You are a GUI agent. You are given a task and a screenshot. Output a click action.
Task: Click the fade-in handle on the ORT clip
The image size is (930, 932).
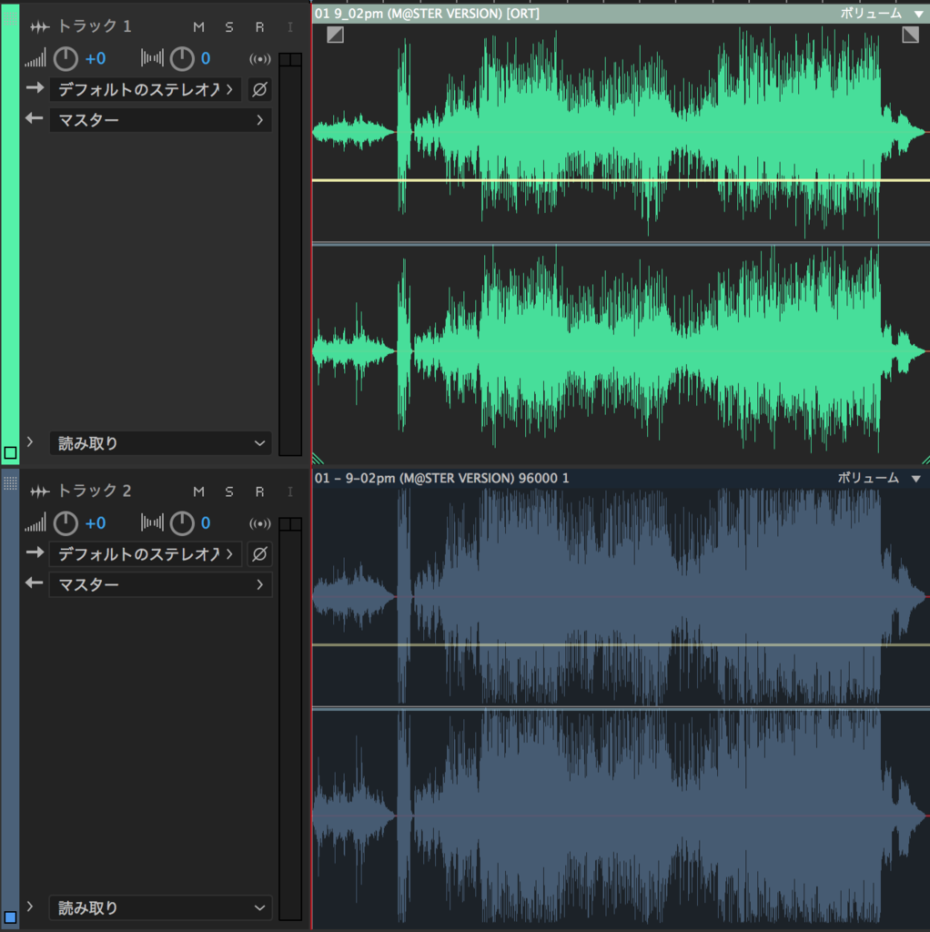click(335, 35)
